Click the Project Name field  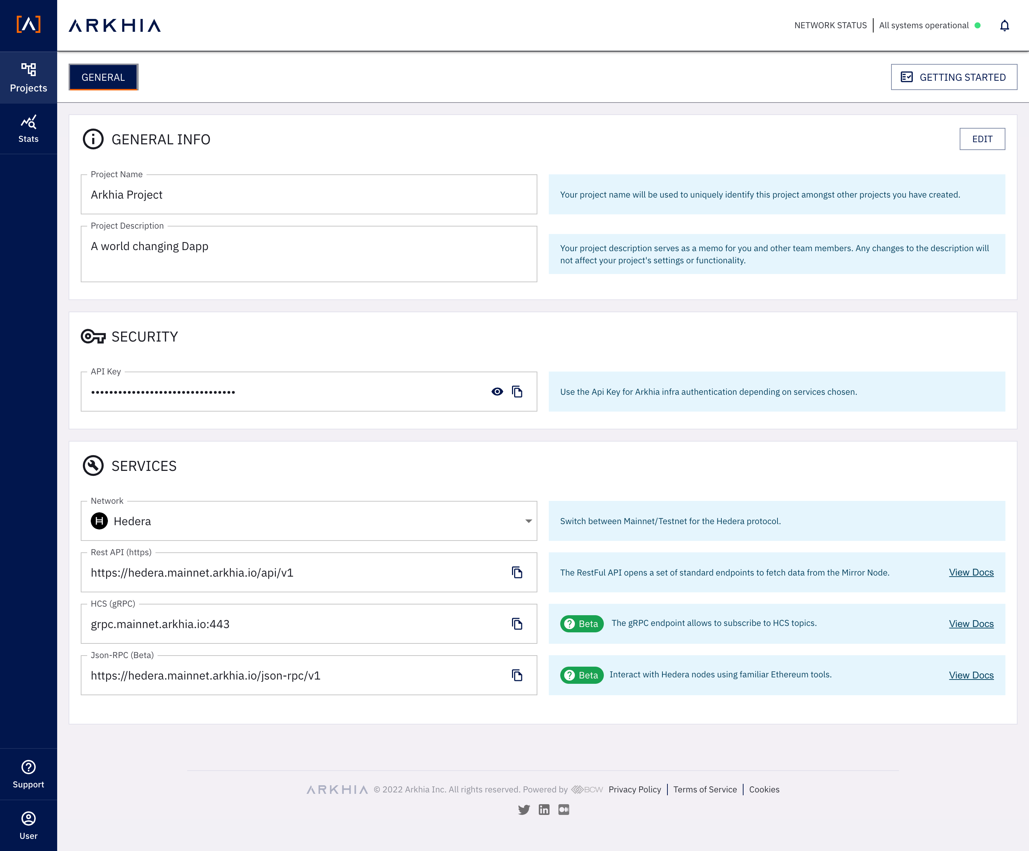(309, 194)
